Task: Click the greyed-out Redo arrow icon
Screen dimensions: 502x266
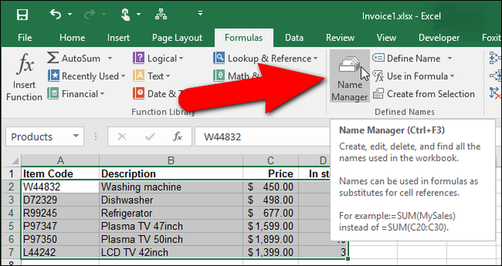Action: coord(90,14)
